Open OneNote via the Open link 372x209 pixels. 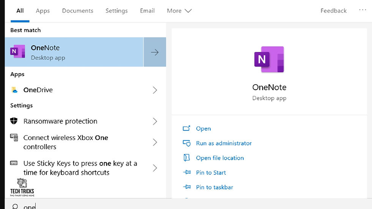coord(203,129)
